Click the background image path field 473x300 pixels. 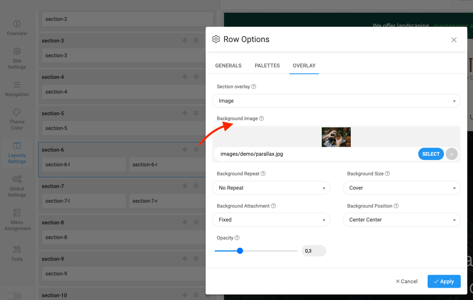315,154
